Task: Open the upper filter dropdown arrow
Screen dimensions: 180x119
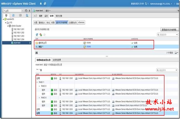Action: click(x=177, y=34)
